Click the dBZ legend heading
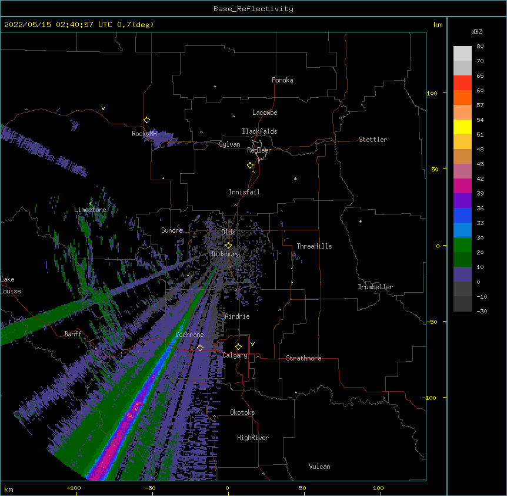Viewport: 507px width, 496px height. pos(476,31)
